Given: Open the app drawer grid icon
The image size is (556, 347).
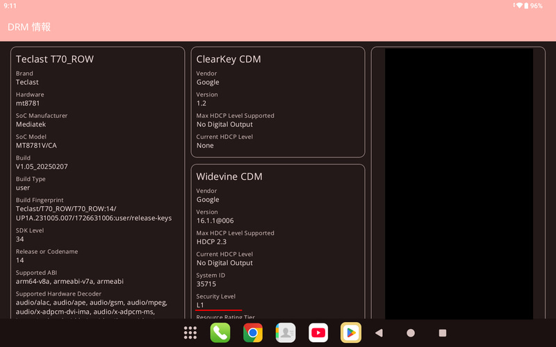Looking at the screenshot, I should pyautogui.click(x=190, y=332).
